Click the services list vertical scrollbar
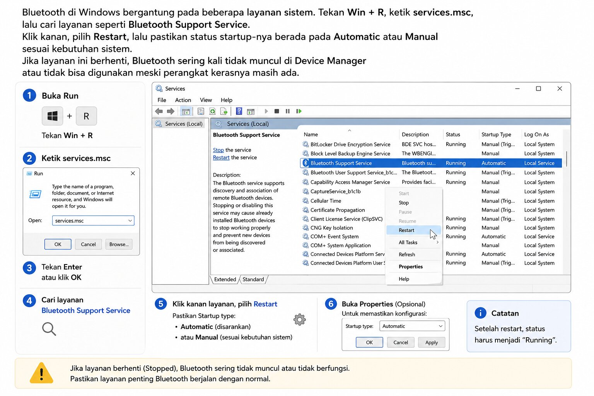594x396 pixels. point(567,159)
